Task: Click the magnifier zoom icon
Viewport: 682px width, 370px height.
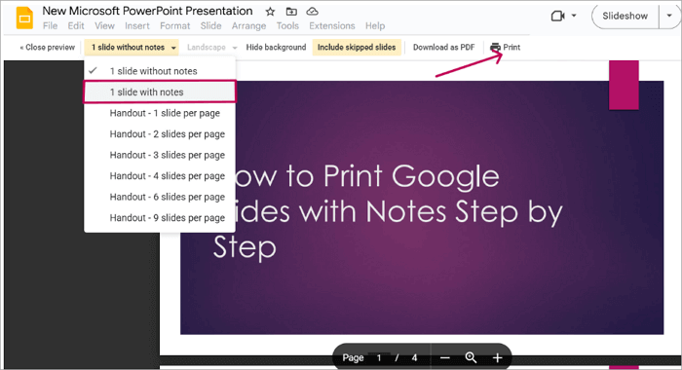Action: pos(471,357)
